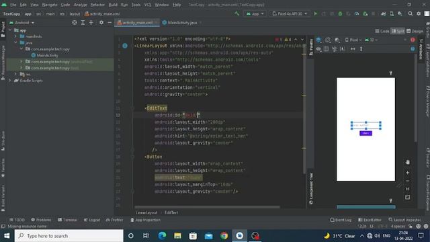The height and width of the screenshot is (242, 430).
Task: Open the app run configuration dropdown
Action: [255, 13]
